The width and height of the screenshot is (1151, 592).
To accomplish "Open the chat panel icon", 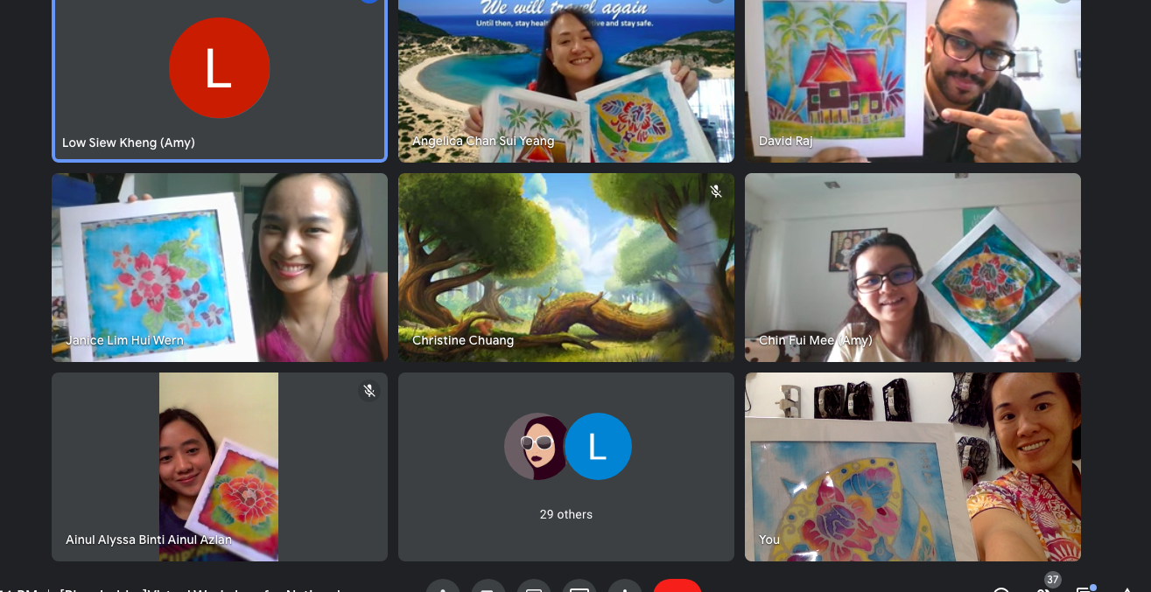I will 1084,589.
